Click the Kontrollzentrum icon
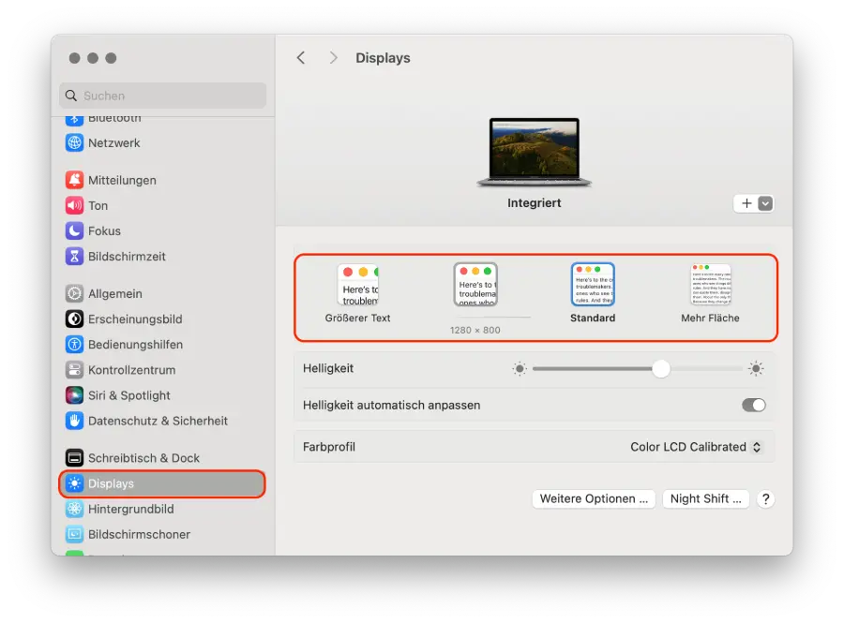Image resolution: width=844 pixels, height=623 pixels. [x=74, y=370]
